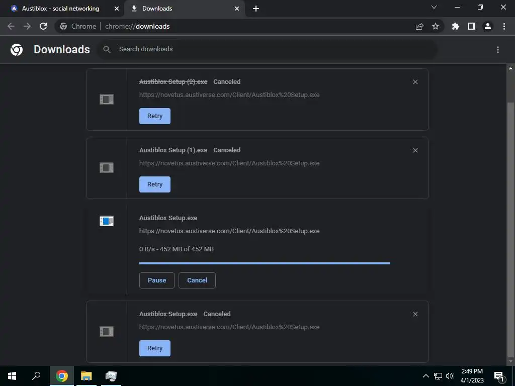
Task: Click the Chrome taskbar icon
Action: (62, 376)
